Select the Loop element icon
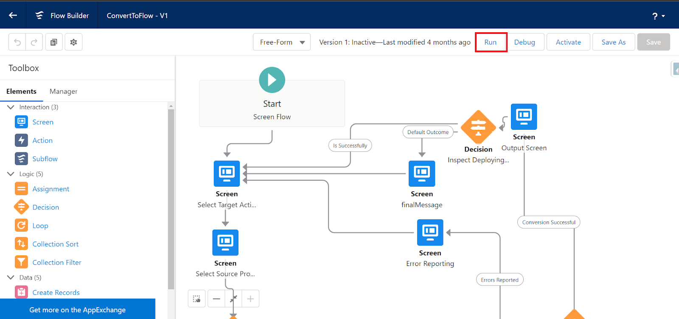 coord(21,225)
